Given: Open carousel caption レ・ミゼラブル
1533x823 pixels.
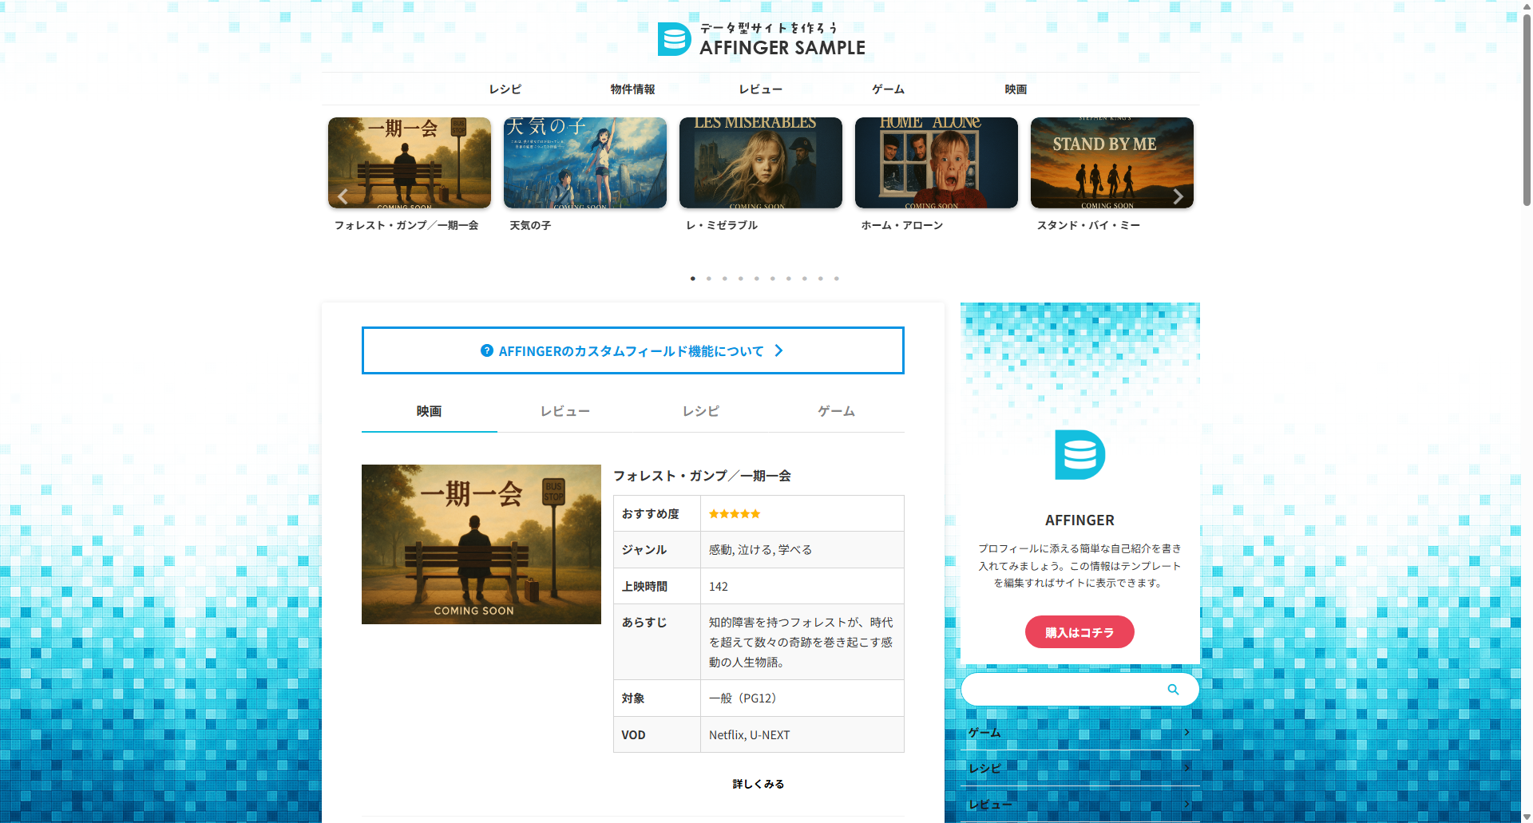Looking at the screenshot, I should [722, 226].
